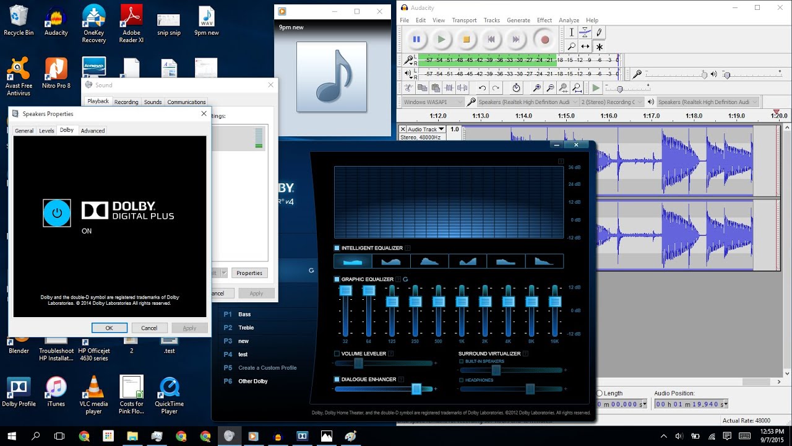Open the playback meter speaker dropdown
Viewport: 792px width, 446px height.
409,74
